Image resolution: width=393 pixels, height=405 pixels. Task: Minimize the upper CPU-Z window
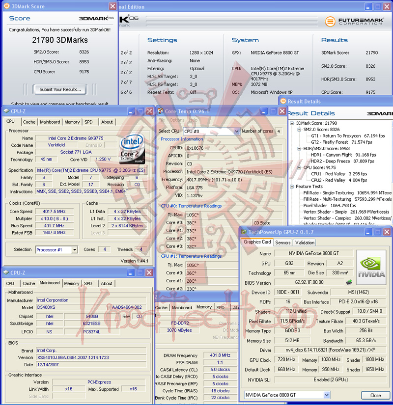(x=131, y=111)
